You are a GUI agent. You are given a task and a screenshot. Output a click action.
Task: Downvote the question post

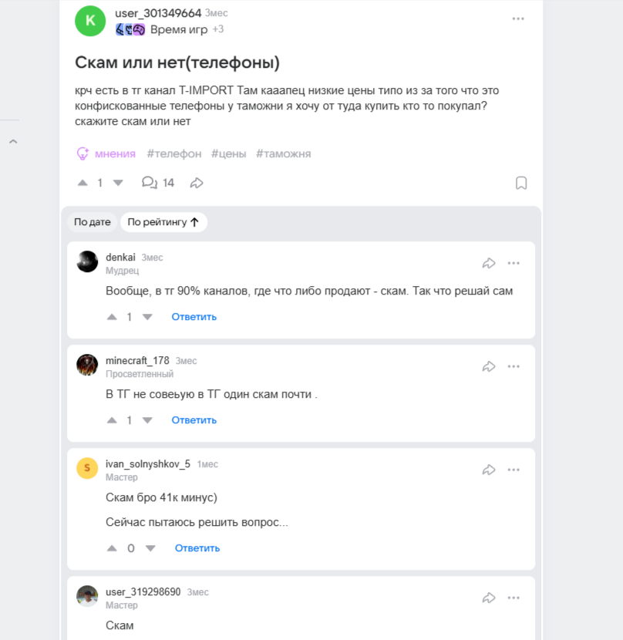click(118, 183)
